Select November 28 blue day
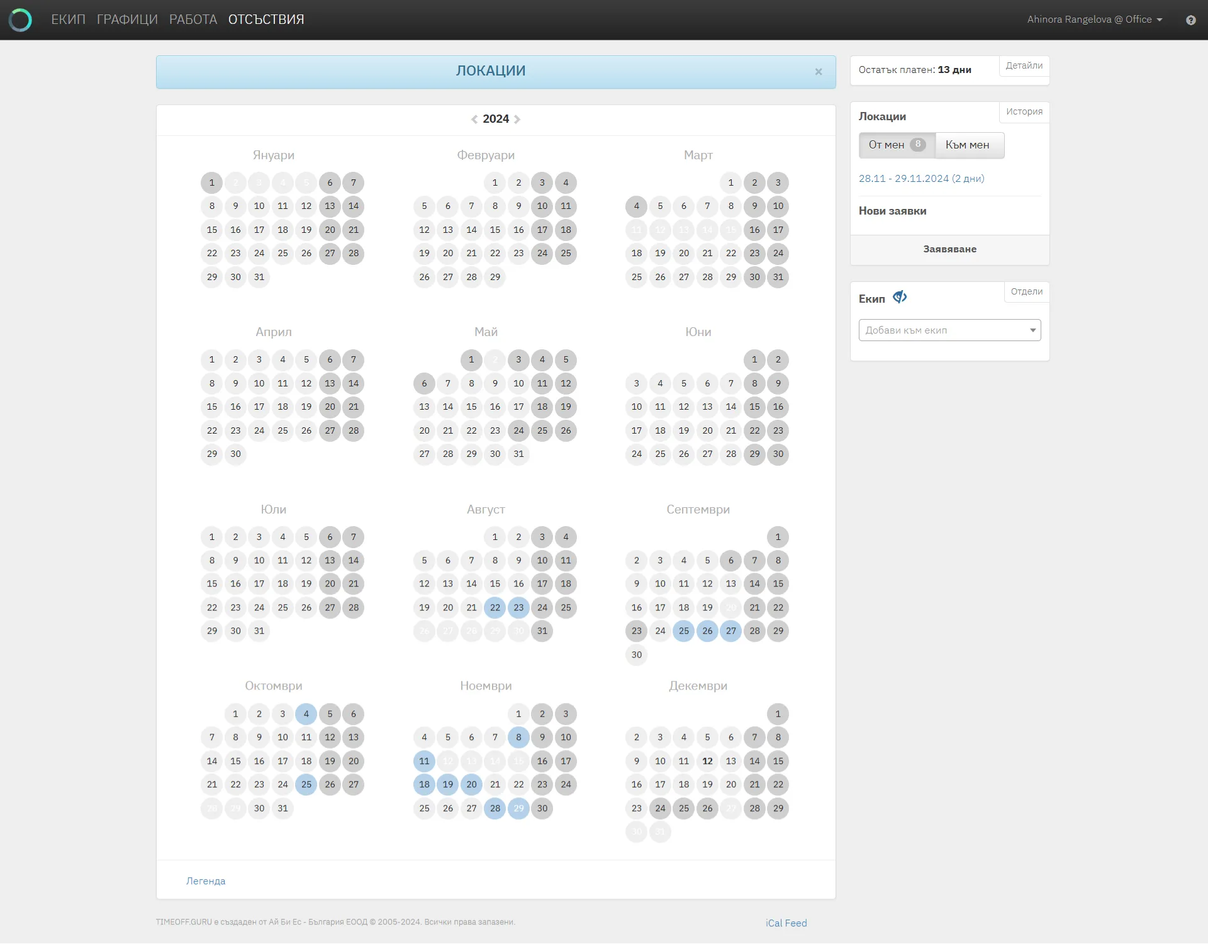This screenshot has height=944, width=1208. tap(495, 809)
